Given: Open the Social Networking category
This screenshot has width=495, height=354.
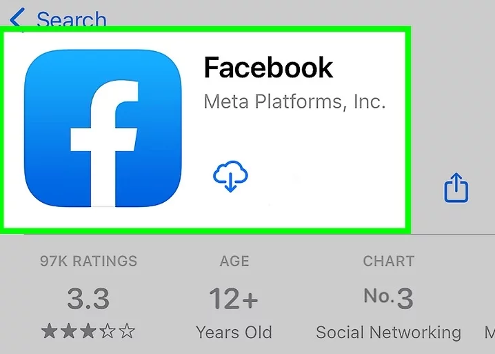Looking at the screenshot, I should 388,332.
